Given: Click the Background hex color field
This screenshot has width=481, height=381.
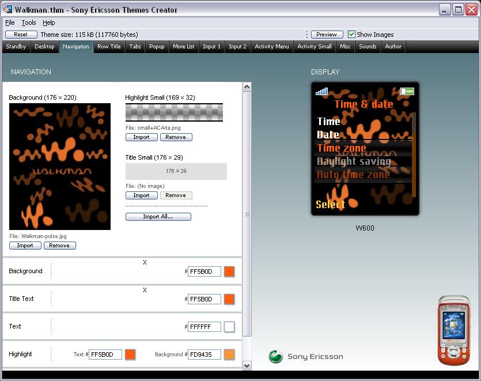Looking at the screenshot, I should pyautogui.click(x=204, y=271).
